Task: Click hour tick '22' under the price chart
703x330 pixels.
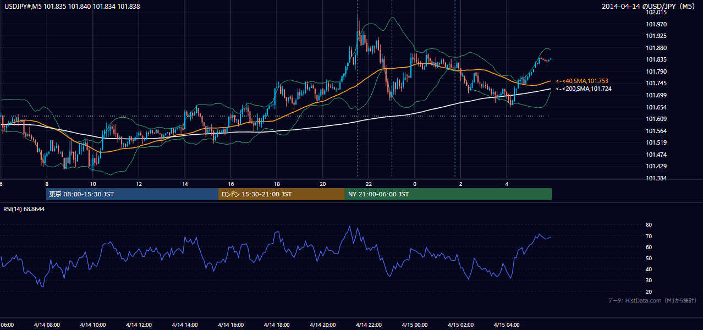Action: pyautogui.click(x=369, y=184)
